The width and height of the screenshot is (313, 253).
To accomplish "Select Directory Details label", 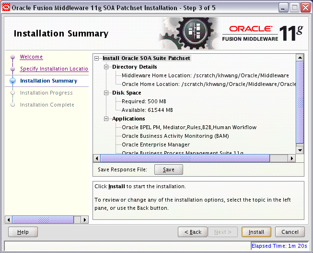I will click(135, 67).
